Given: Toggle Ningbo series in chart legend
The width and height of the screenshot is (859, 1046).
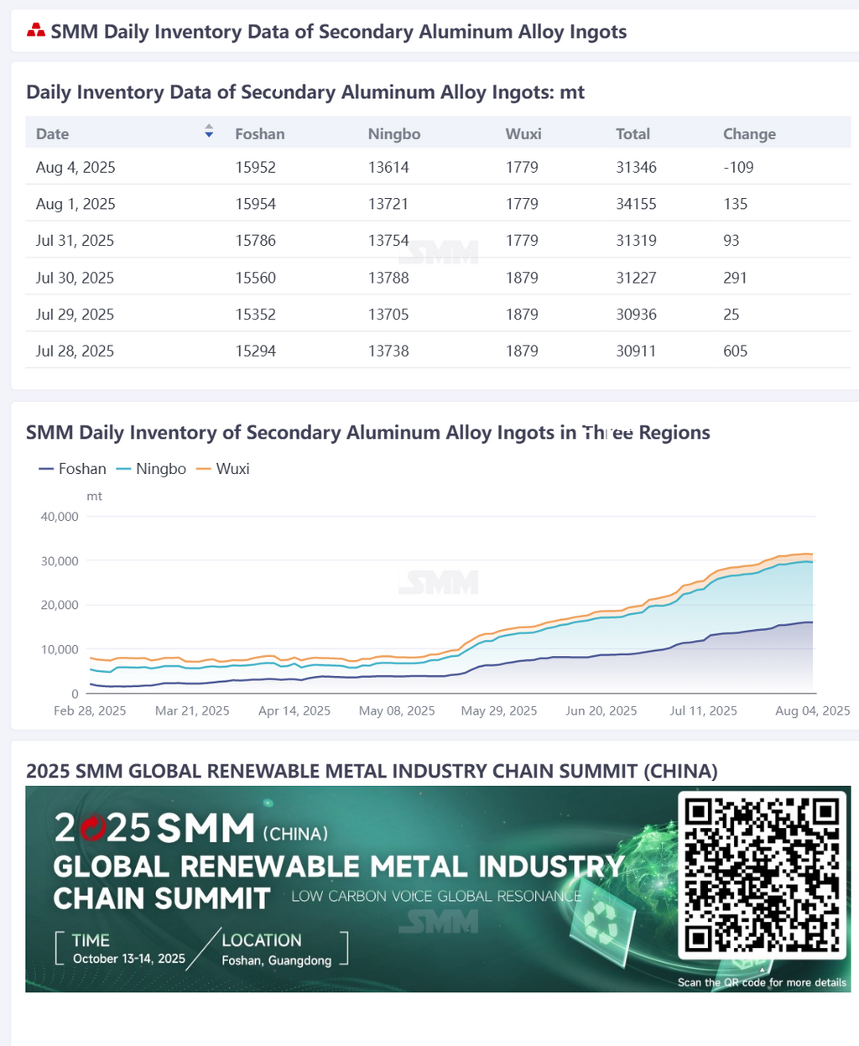Looking at the screenshot, I should (x=151, y=469).
